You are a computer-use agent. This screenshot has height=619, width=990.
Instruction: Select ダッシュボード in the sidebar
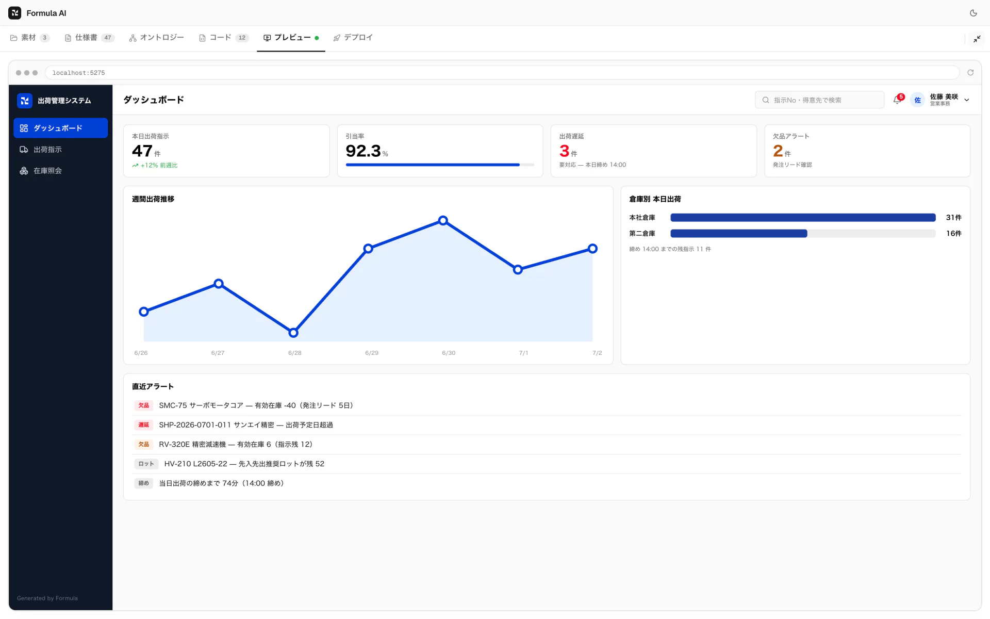(x=60, y=128)
